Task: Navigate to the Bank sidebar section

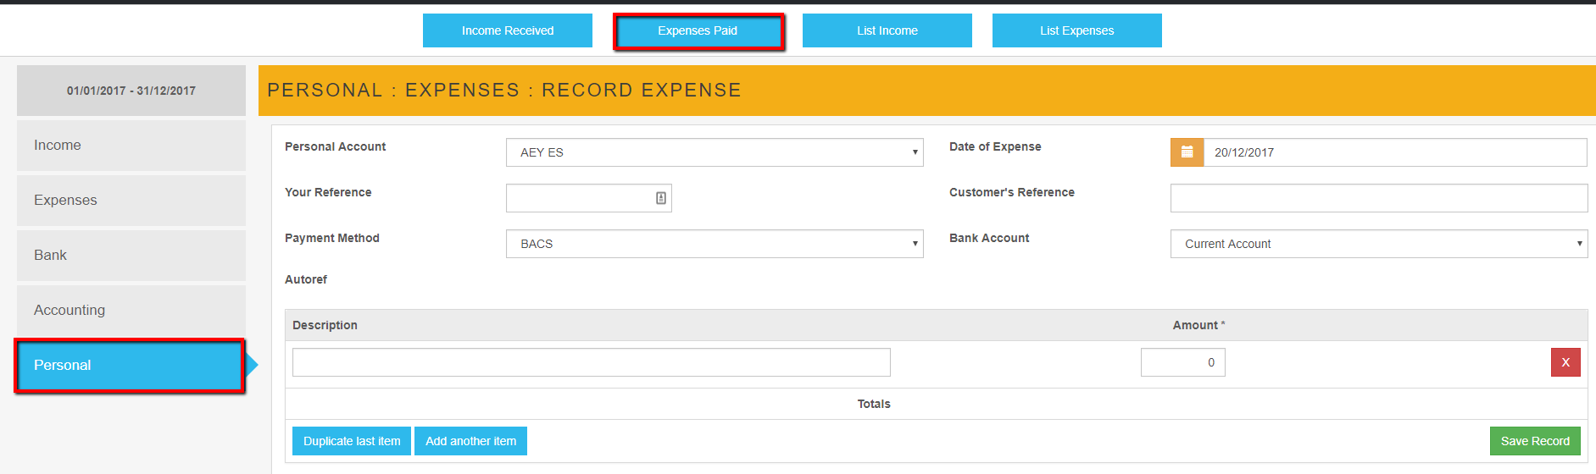Action: [131, 256]
